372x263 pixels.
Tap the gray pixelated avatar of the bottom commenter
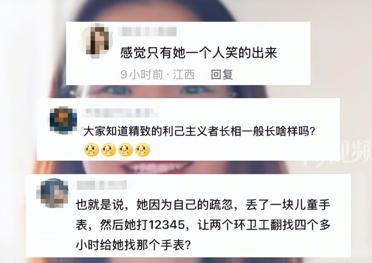click(x=52, y=193)
